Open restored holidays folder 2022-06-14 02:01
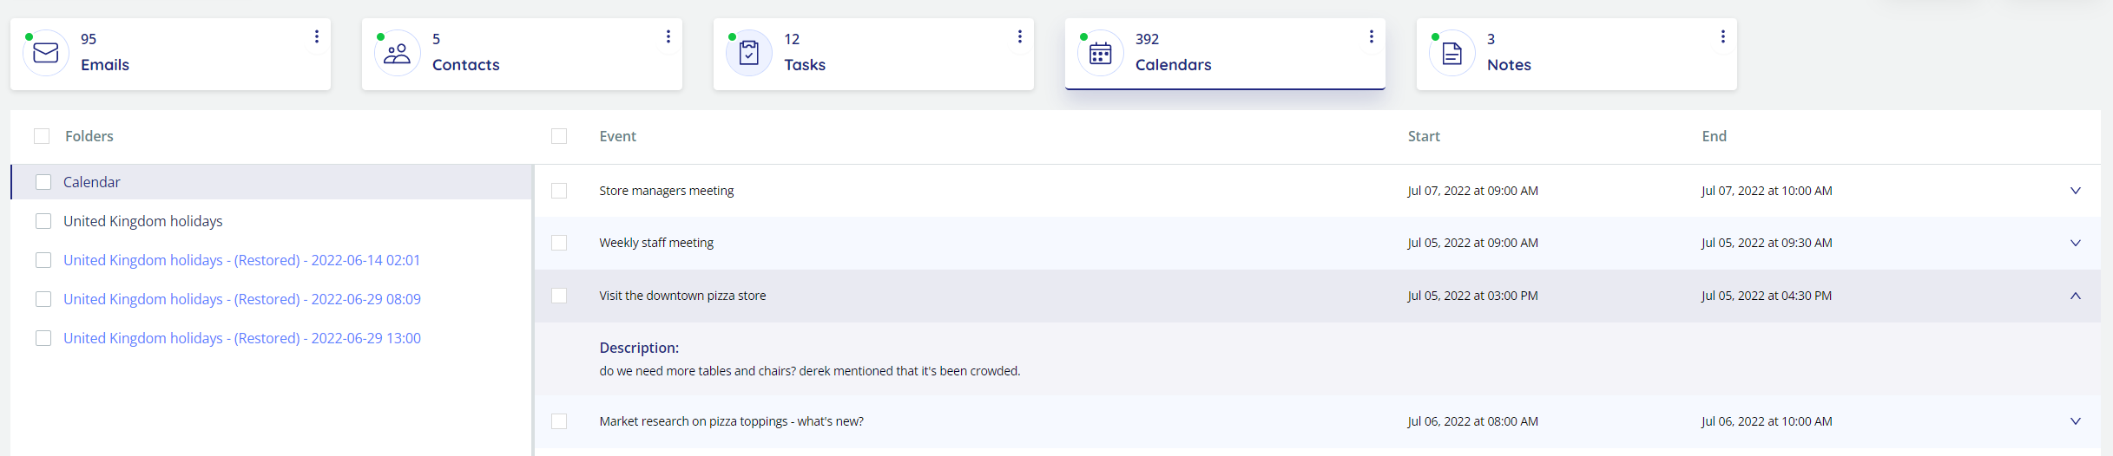The image size is (2113, 456). click(241, 260)
